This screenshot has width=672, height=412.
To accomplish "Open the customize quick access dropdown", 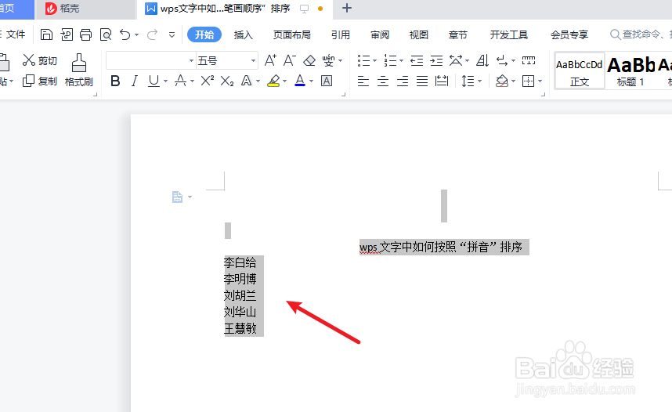I will 172,34.
